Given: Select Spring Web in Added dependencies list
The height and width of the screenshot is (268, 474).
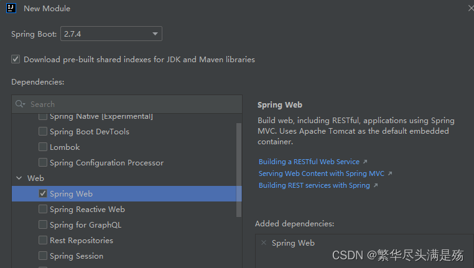Looking at the screenshot, I should click(x=293, y=243).
